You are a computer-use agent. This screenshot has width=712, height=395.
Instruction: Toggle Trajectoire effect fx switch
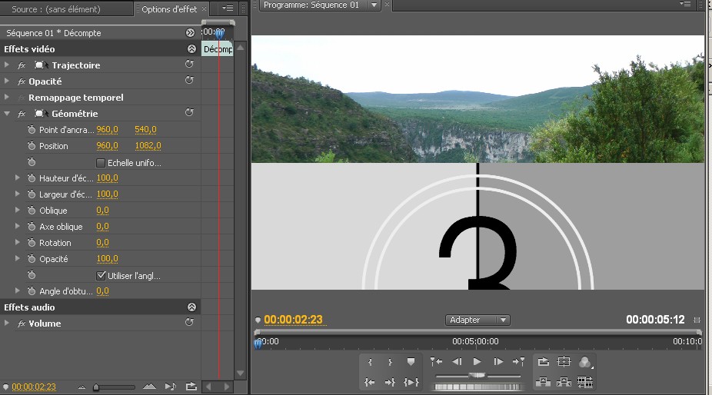[x=22, y=65]
